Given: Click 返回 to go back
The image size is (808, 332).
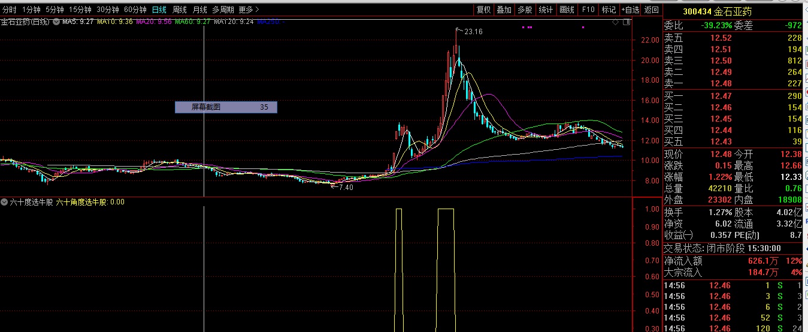Looking at the screenshot, I should pos(651,10).
